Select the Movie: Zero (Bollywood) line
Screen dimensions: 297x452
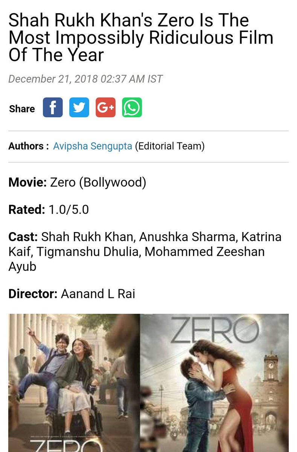point(77,183)
